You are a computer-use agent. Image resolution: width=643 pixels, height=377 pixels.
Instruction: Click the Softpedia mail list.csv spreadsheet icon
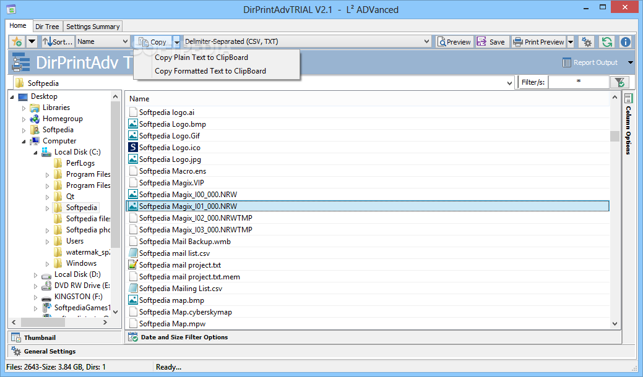[133, 253]
